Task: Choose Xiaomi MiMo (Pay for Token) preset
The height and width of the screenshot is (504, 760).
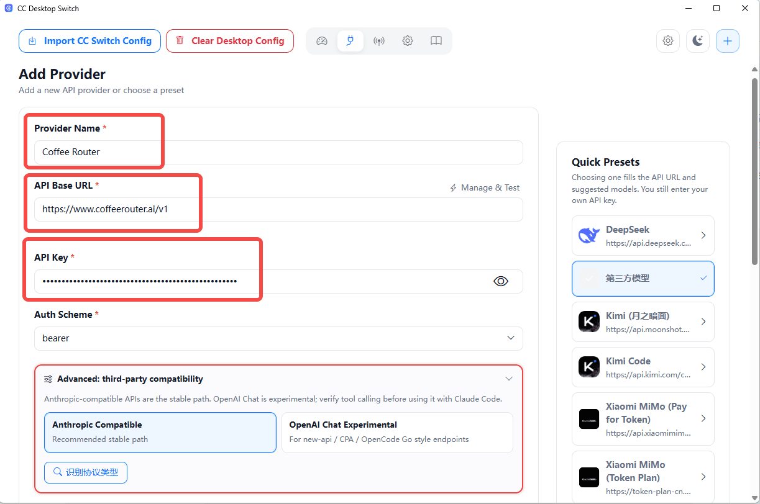Action: point(643,419)
